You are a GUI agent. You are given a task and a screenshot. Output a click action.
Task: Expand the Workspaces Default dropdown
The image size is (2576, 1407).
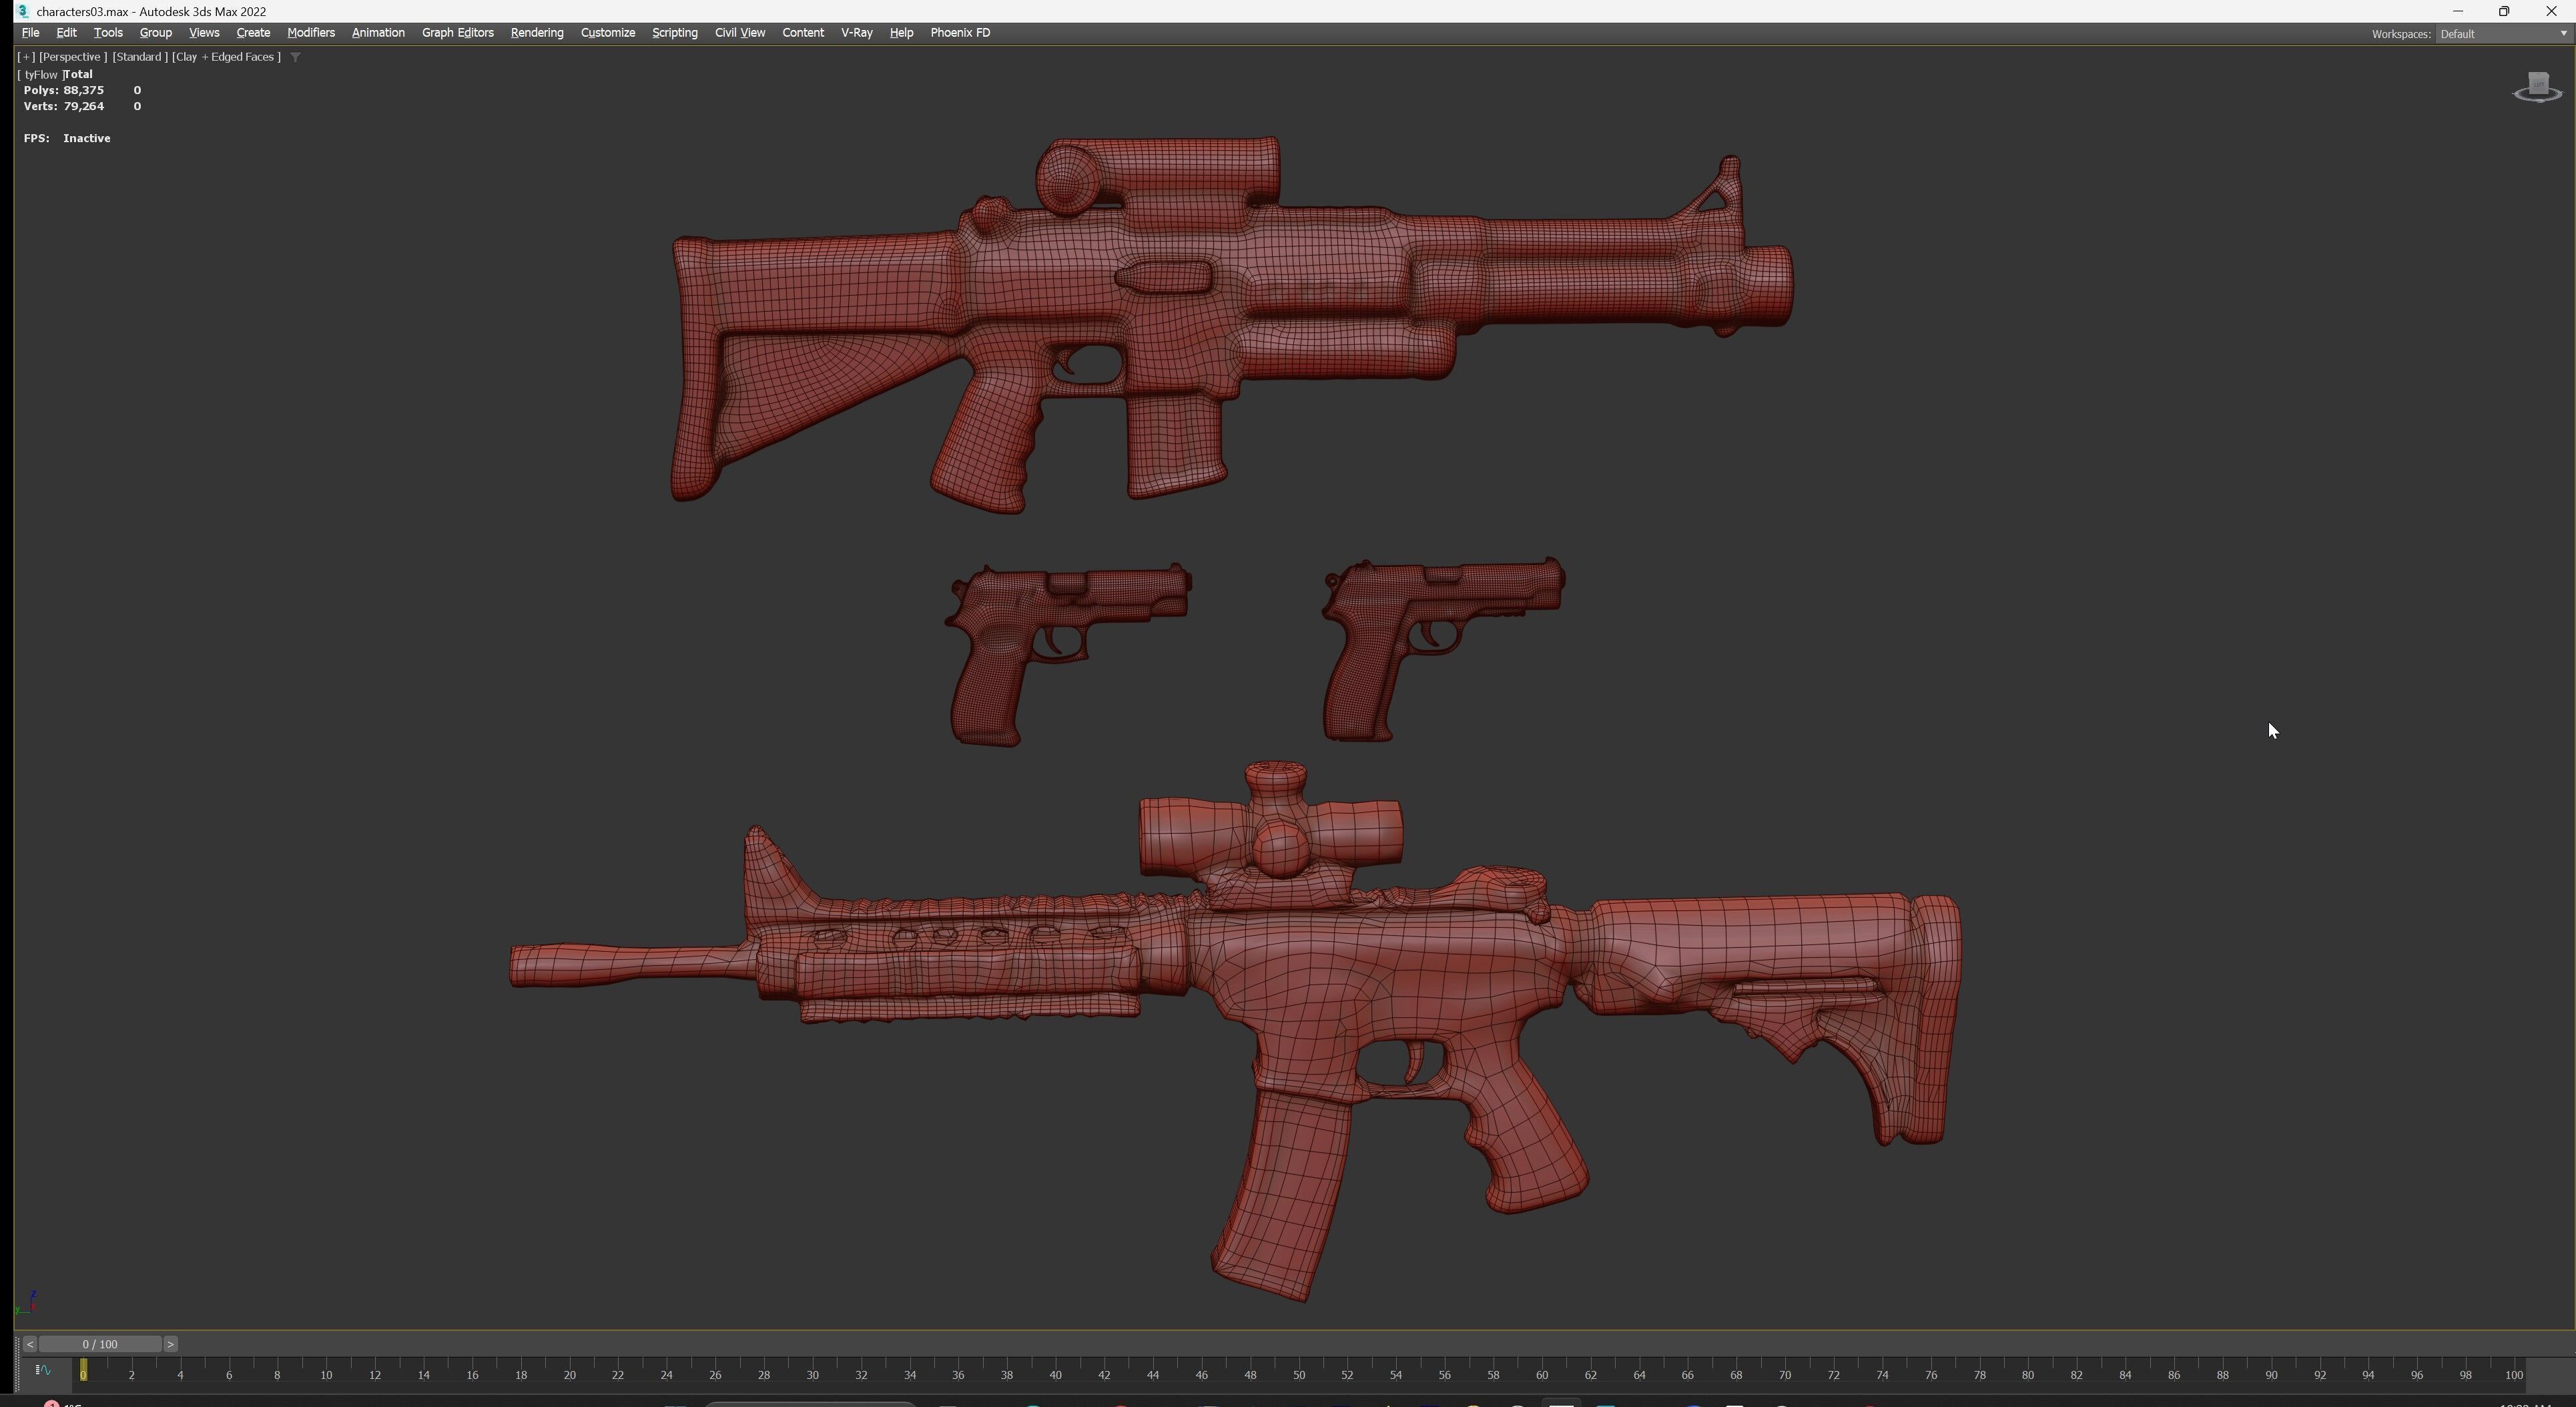coord(2562,34)
